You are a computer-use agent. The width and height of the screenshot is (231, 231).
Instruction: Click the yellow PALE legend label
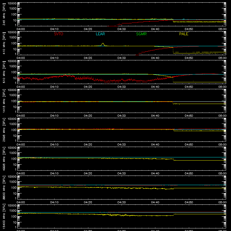184,34
